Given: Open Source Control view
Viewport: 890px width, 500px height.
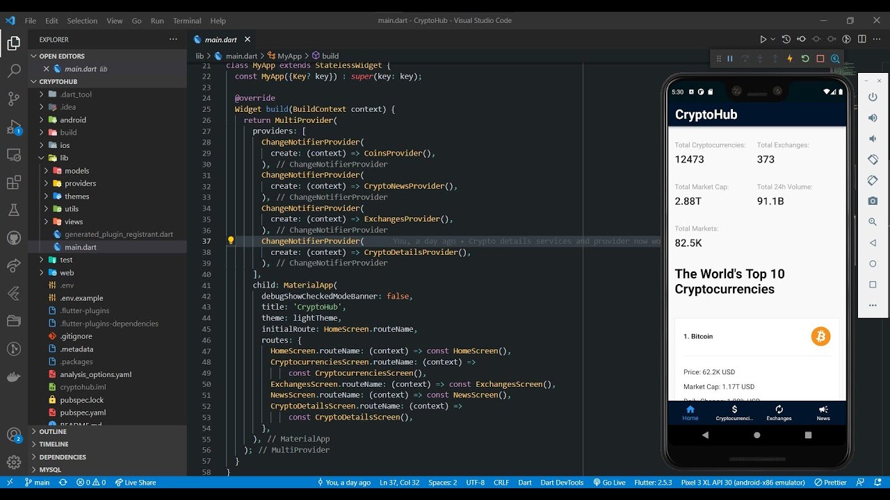Looking at the screenshot, I should click(x=14, y=99).
